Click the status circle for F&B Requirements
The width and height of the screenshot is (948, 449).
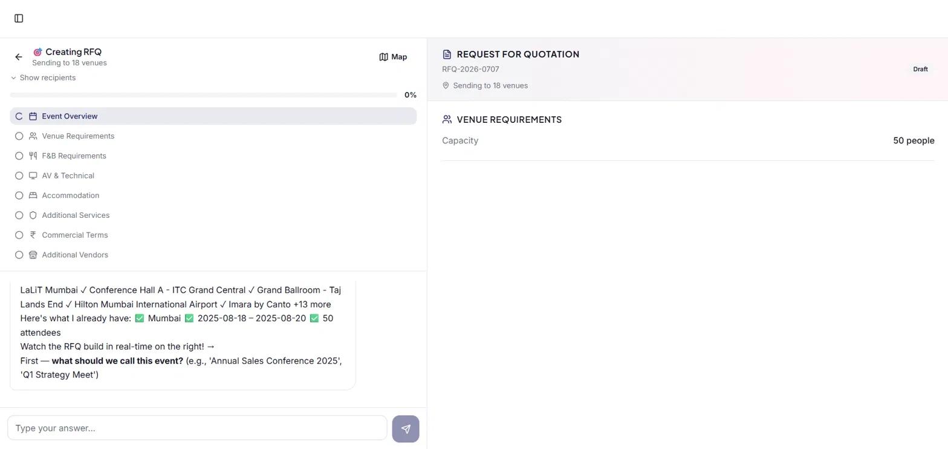pyautogui.click(x=19, y=156)
